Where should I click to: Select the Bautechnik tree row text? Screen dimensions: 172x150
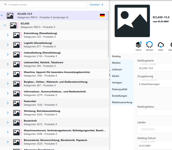pyautogui.click(x=30, y=121)
